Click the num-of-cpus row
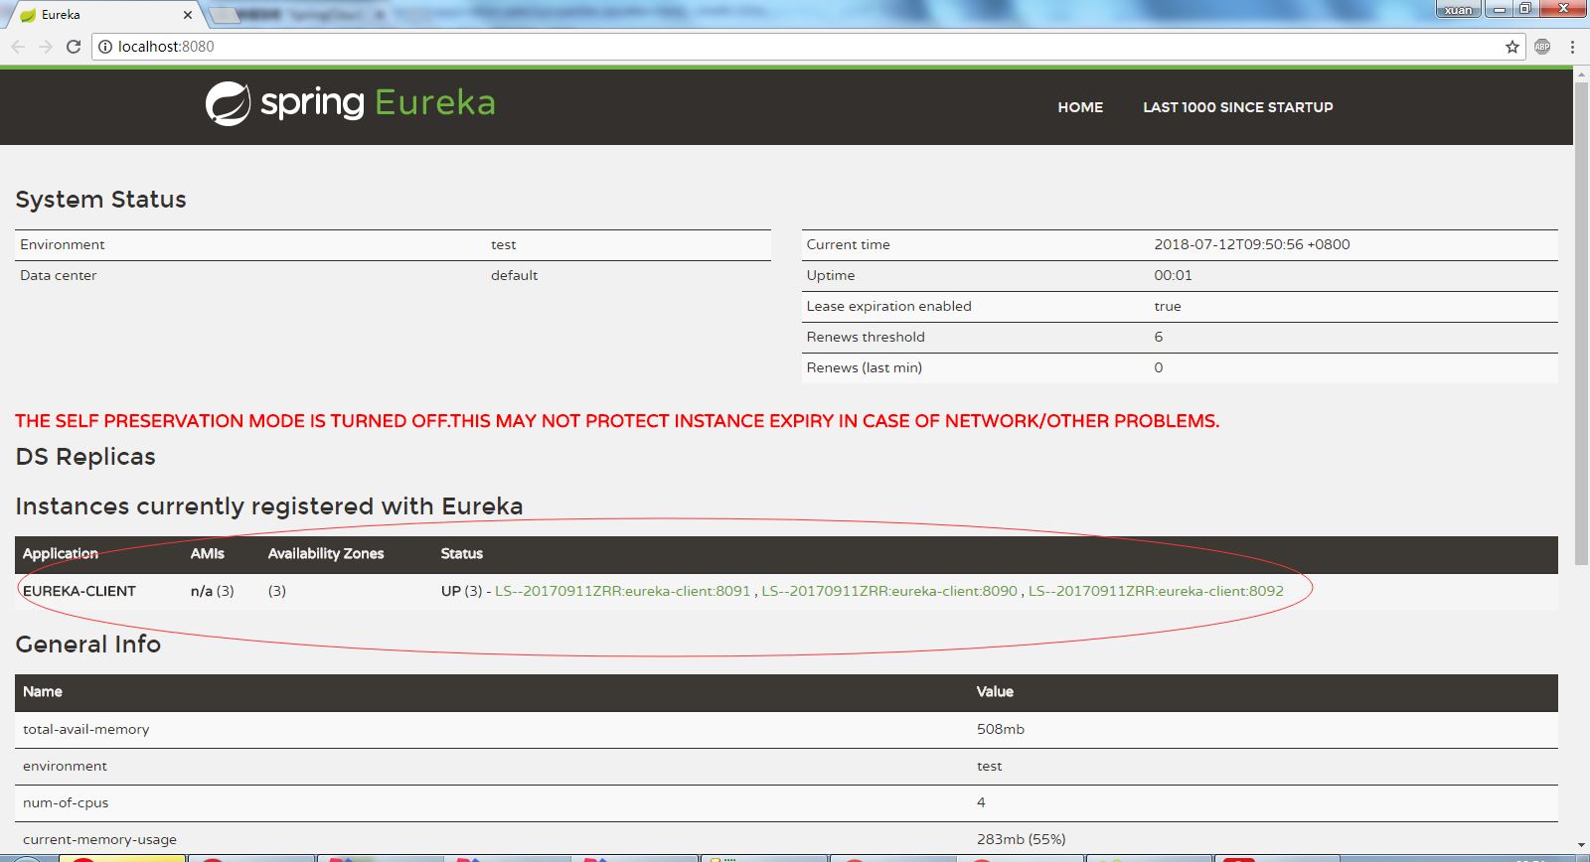This screenshot has width=1590, height=862. coord(786,802)
